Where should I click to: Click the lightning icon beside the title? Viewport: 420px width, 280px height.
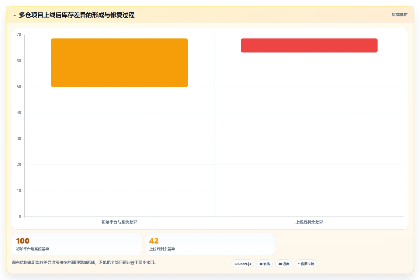[x=14, y=15]
